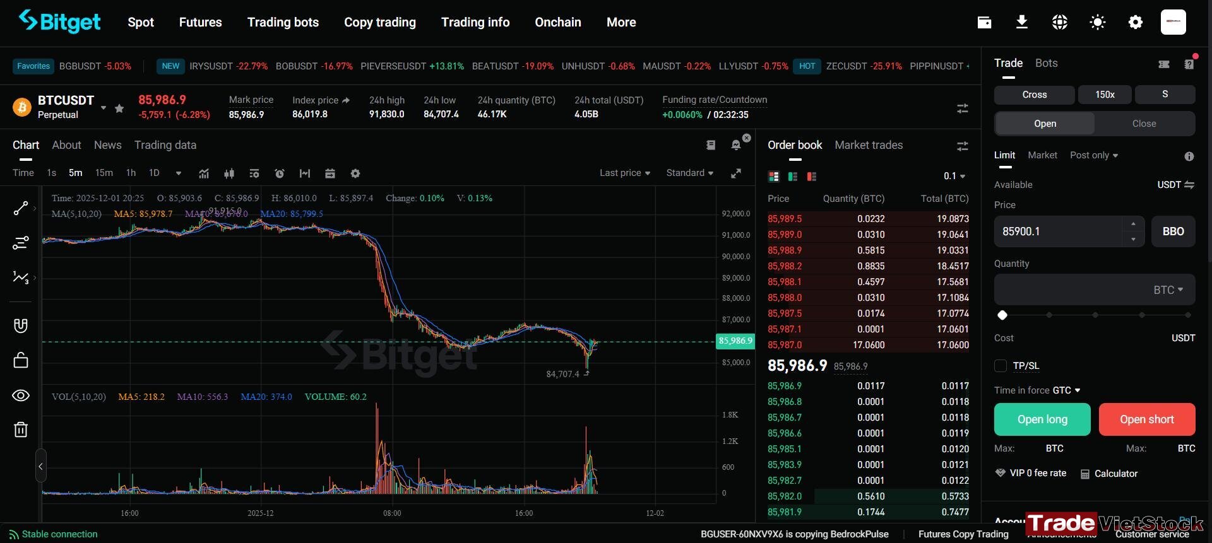Open the Post only dropdown
Screen dimensions: 1212x543
1094,155
